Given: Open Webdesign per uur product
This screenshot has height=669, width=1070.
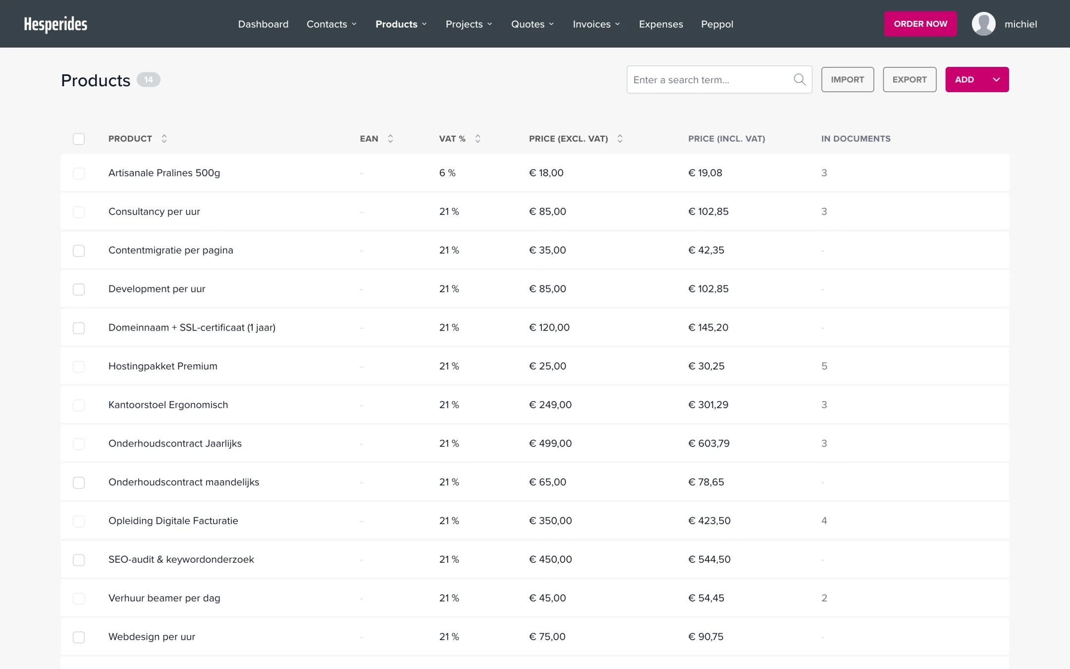Looking at the screenshot, I should (152, 637).
